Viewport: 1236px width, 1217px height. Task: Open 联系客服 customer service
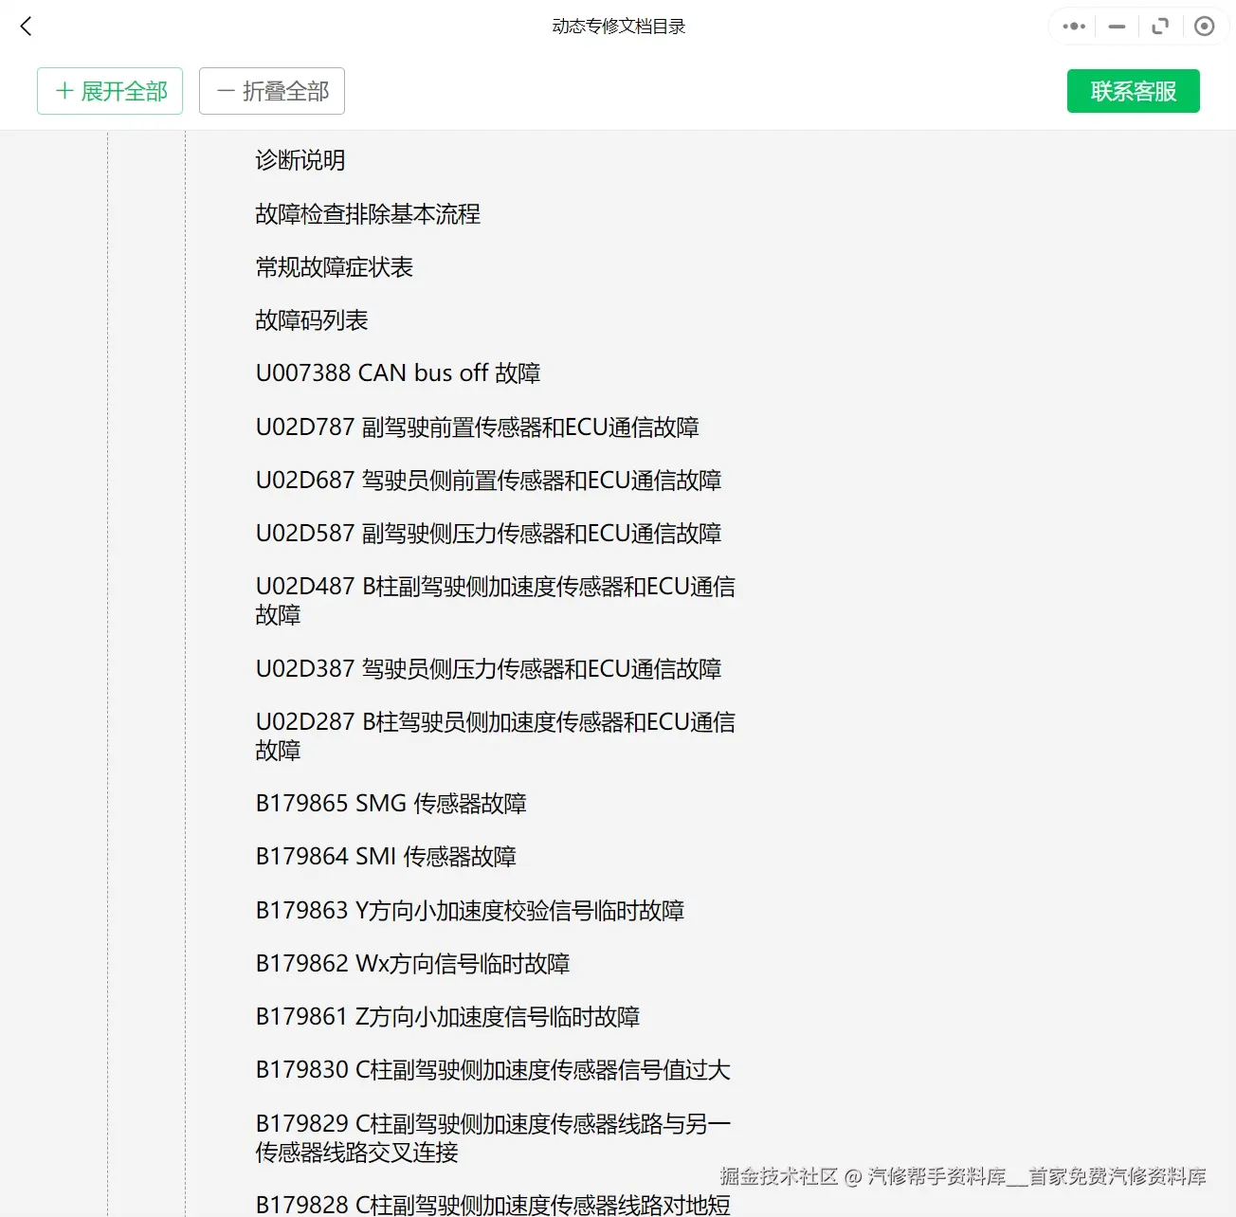pyautogui.click(x=1133, y=91)
